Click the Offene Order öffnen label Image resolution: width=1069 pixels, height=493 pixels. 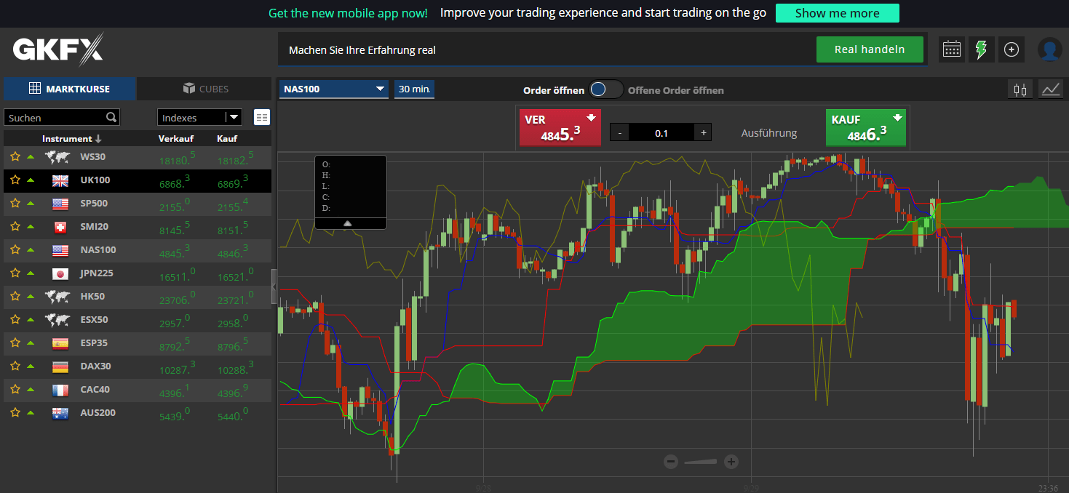pos(676,90)
